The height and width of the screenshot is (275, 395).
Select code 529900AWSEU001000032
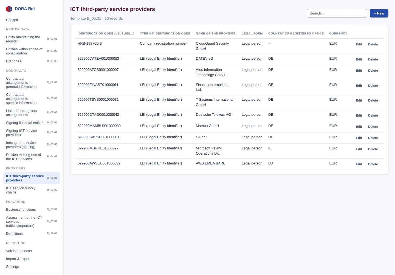coord(99,163)
